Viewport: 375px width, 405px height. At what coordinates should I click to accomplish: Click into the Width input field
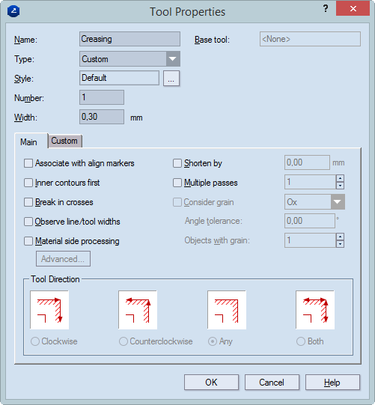click(102, 117)
